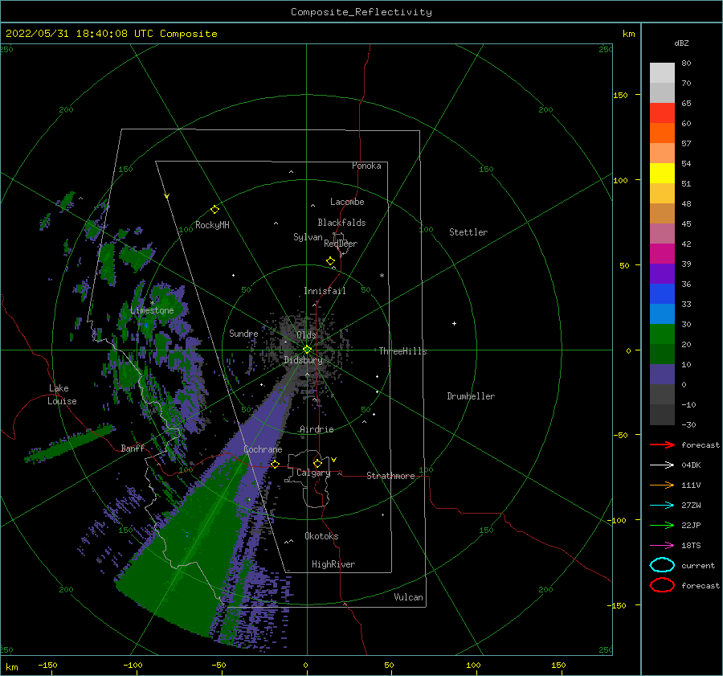723x676 pixels.
Task: Click the 51 dBZ yellow color swatch
Action: pos(662,173)
